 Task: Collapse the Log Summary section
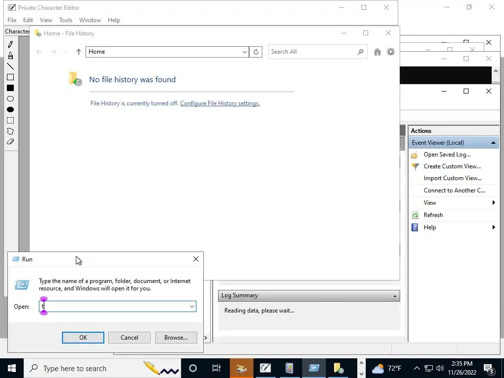tap(395, 296)
